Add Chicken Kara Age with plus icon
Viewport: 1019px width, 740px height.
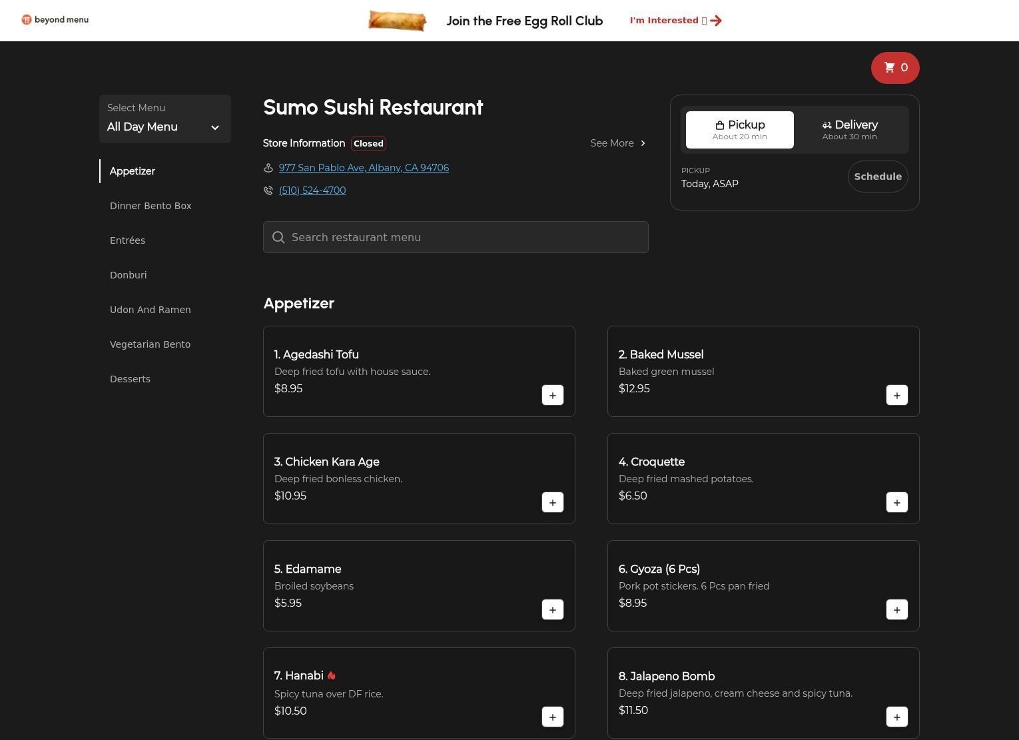pos(552,502)
